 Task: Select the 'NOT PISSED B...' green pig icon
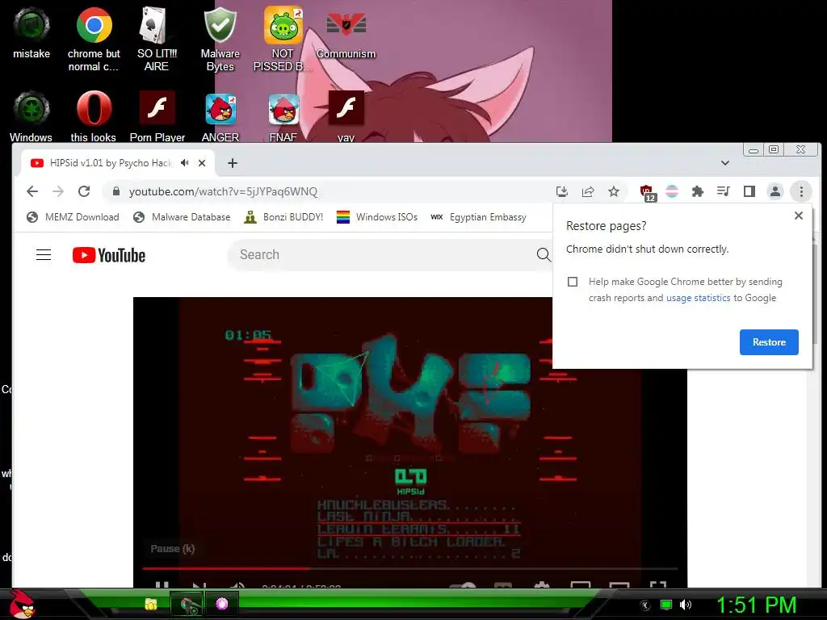283,38
